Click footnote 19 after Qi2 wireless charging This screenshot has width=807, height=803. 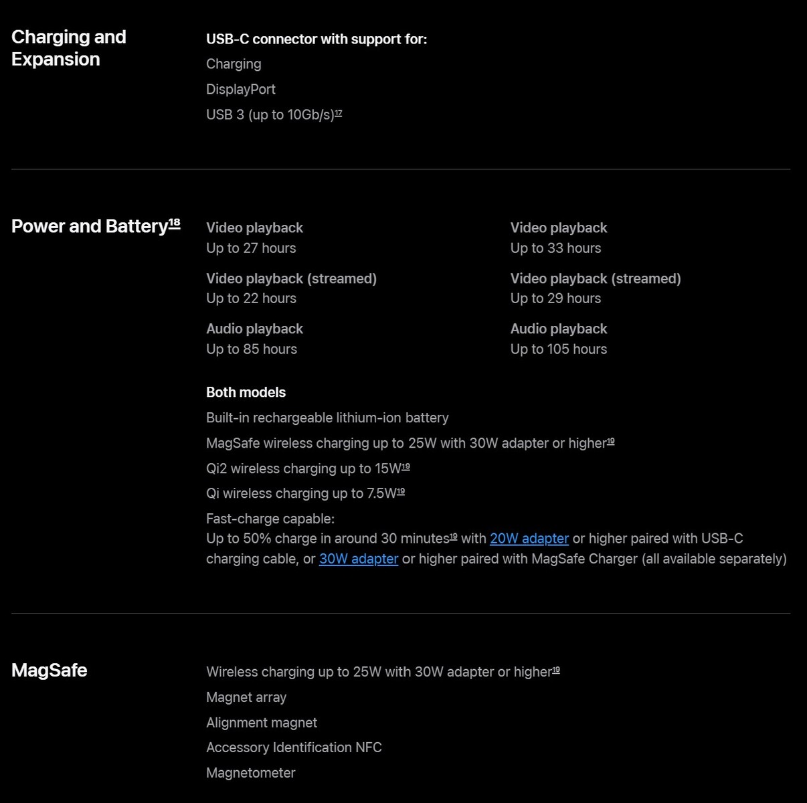(x=406, y=467)
